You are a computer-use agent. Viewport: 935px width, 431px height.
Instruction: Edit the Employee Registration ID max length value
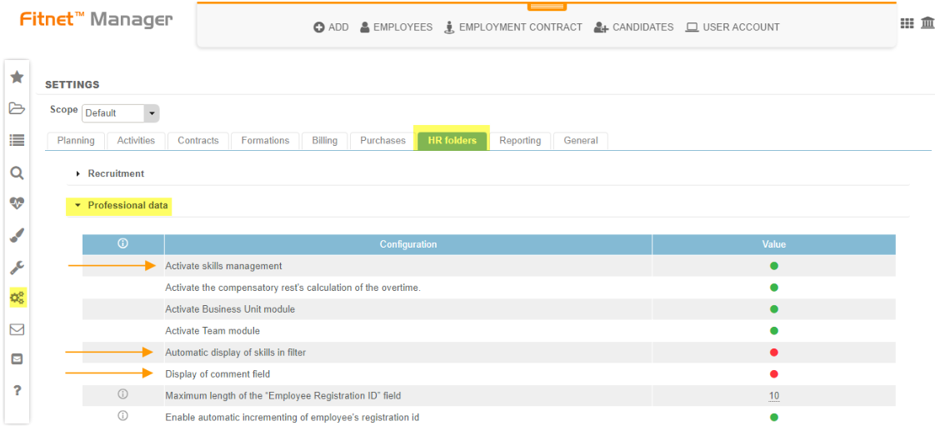pyautogui.click(x=773, y=396)
